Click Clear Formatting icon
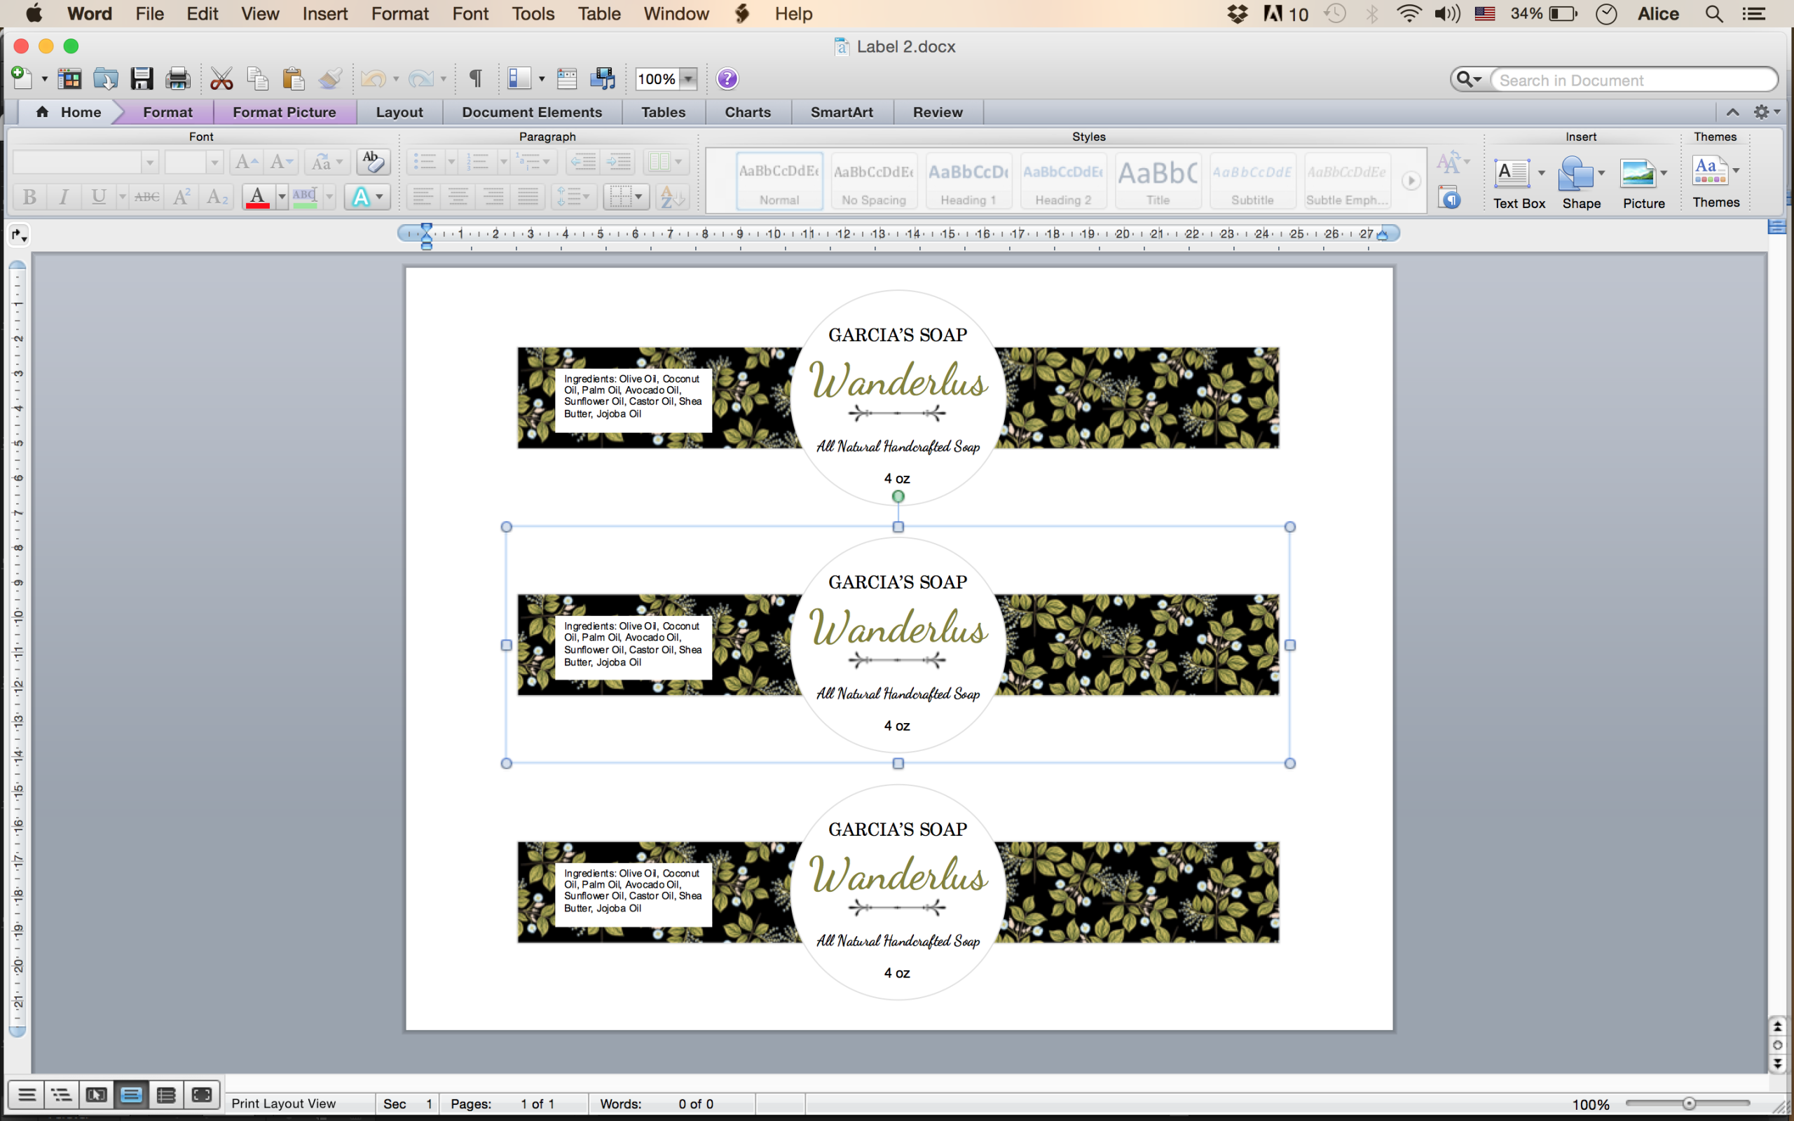Image resolution: width=1794 pixels, height=1121 pixels. point(373,161)
